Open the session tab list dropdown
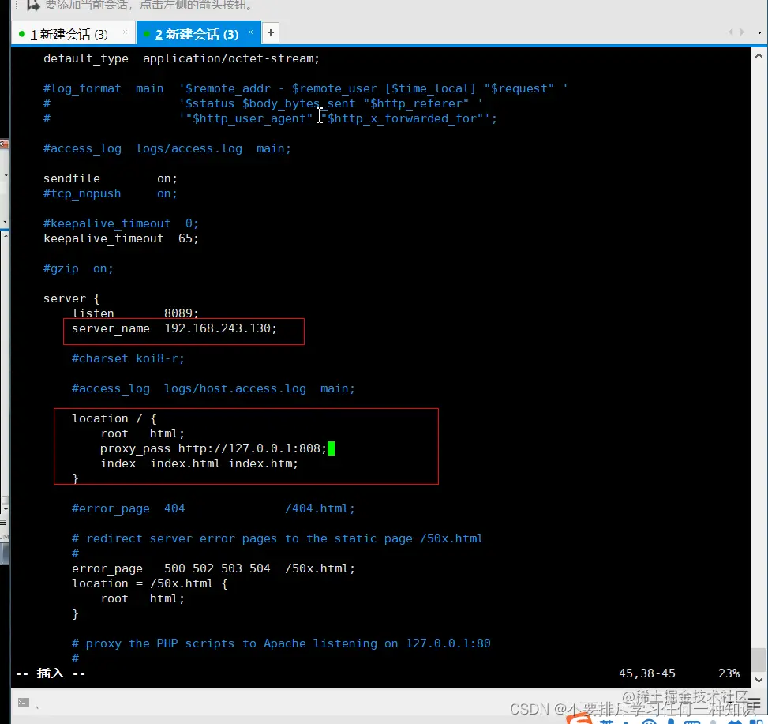The height and width of the screenshot is (724, 768). pos(759,32)
